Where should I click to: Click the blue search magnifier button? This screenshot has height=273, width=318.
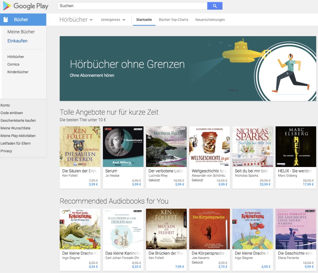click(215, 6)
